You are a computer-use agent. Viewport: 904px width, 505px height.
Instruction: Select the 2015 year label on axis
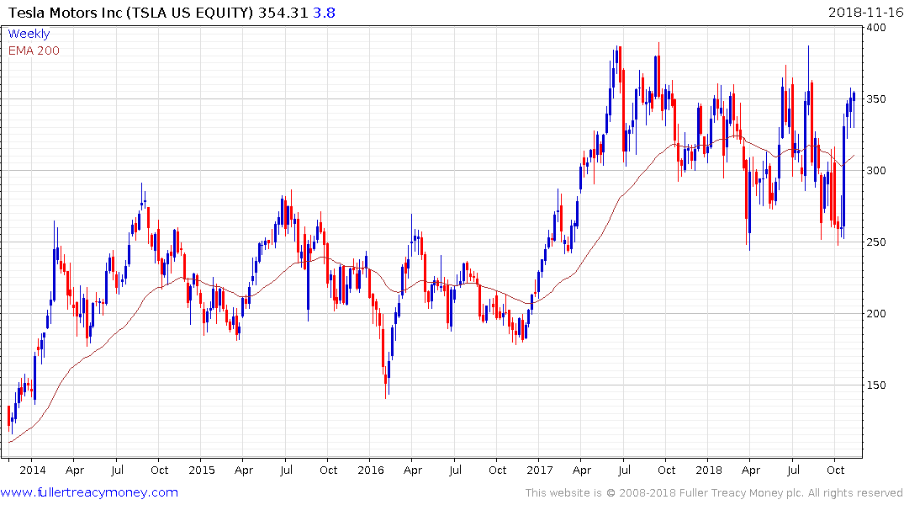tap(202, 470)
